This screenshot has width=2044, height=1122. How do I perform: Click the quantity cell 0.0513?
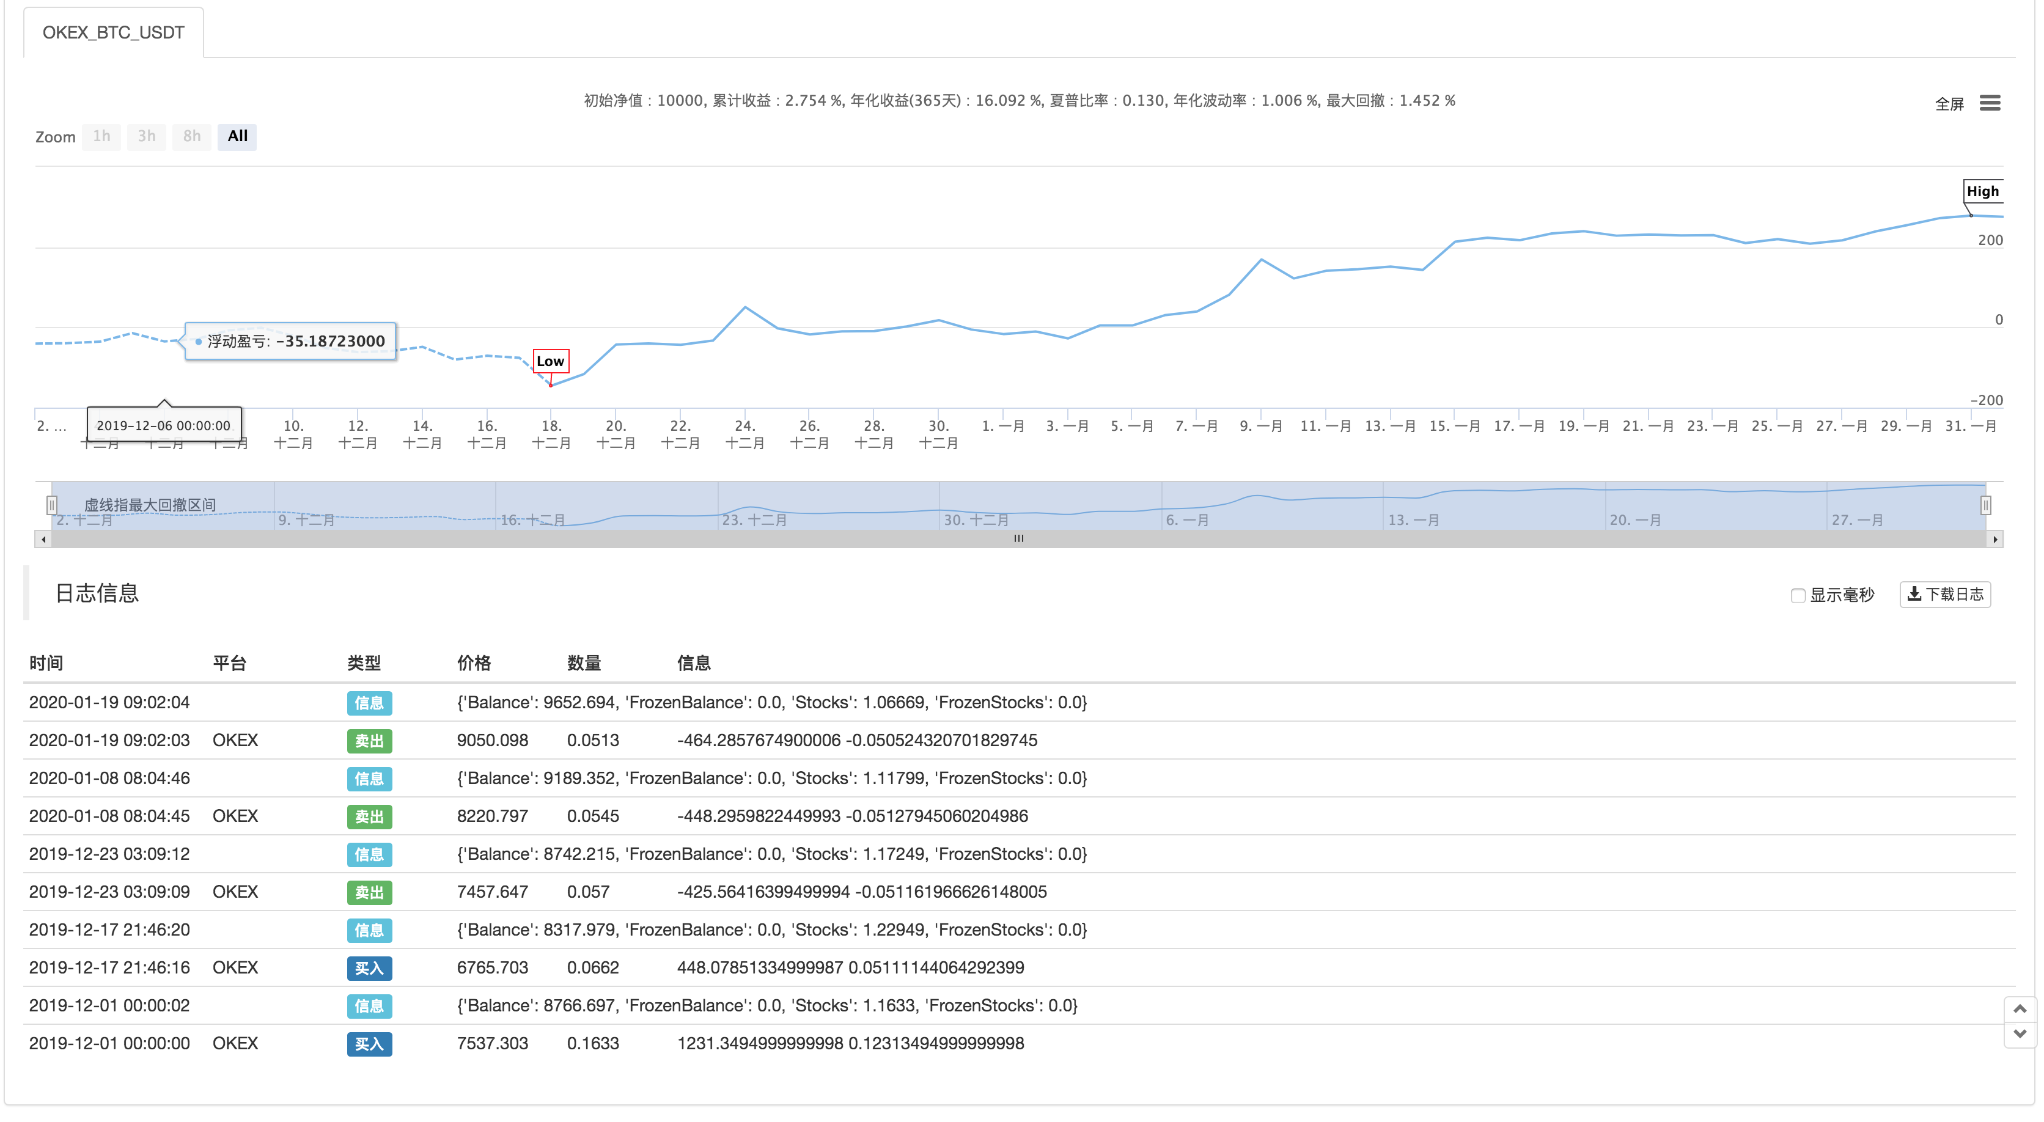tap(593, 740)
